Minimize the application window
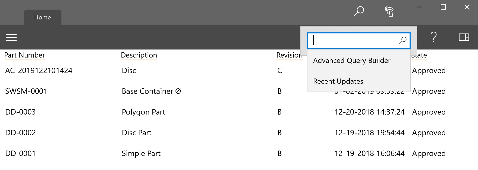Viewport: 478px width, 170px height. (x=419, y=7)
